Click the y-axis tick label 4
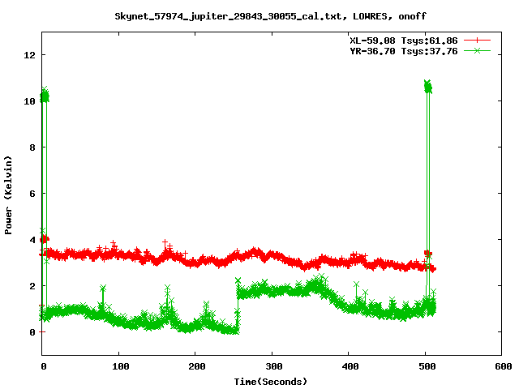 [32, 240]
